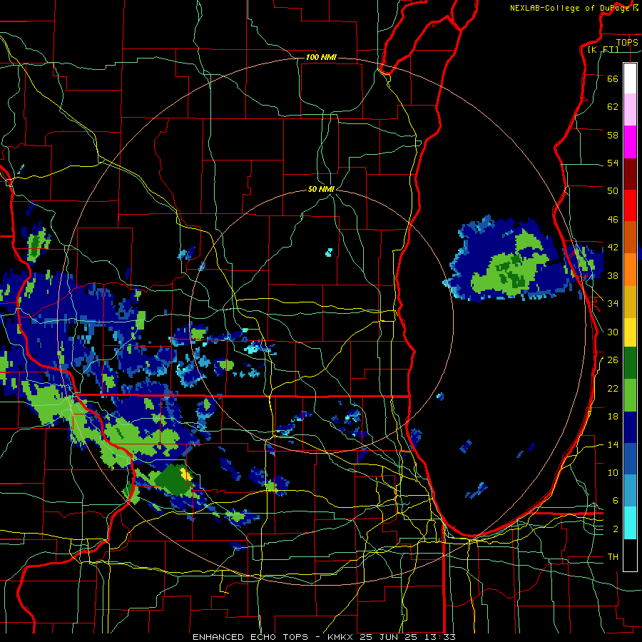The image size is (642, 642).
Task: Select the dark navy blue legend block
Action: [x=630, y=427]
